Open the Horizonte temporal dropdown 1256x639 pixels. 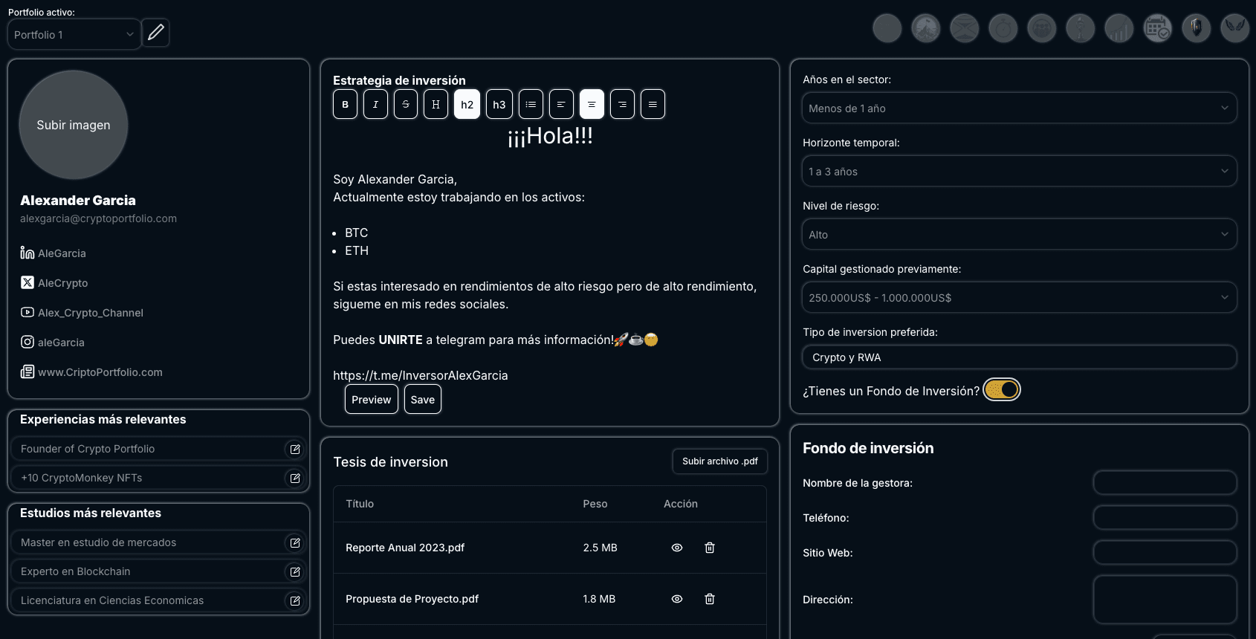1019,172
